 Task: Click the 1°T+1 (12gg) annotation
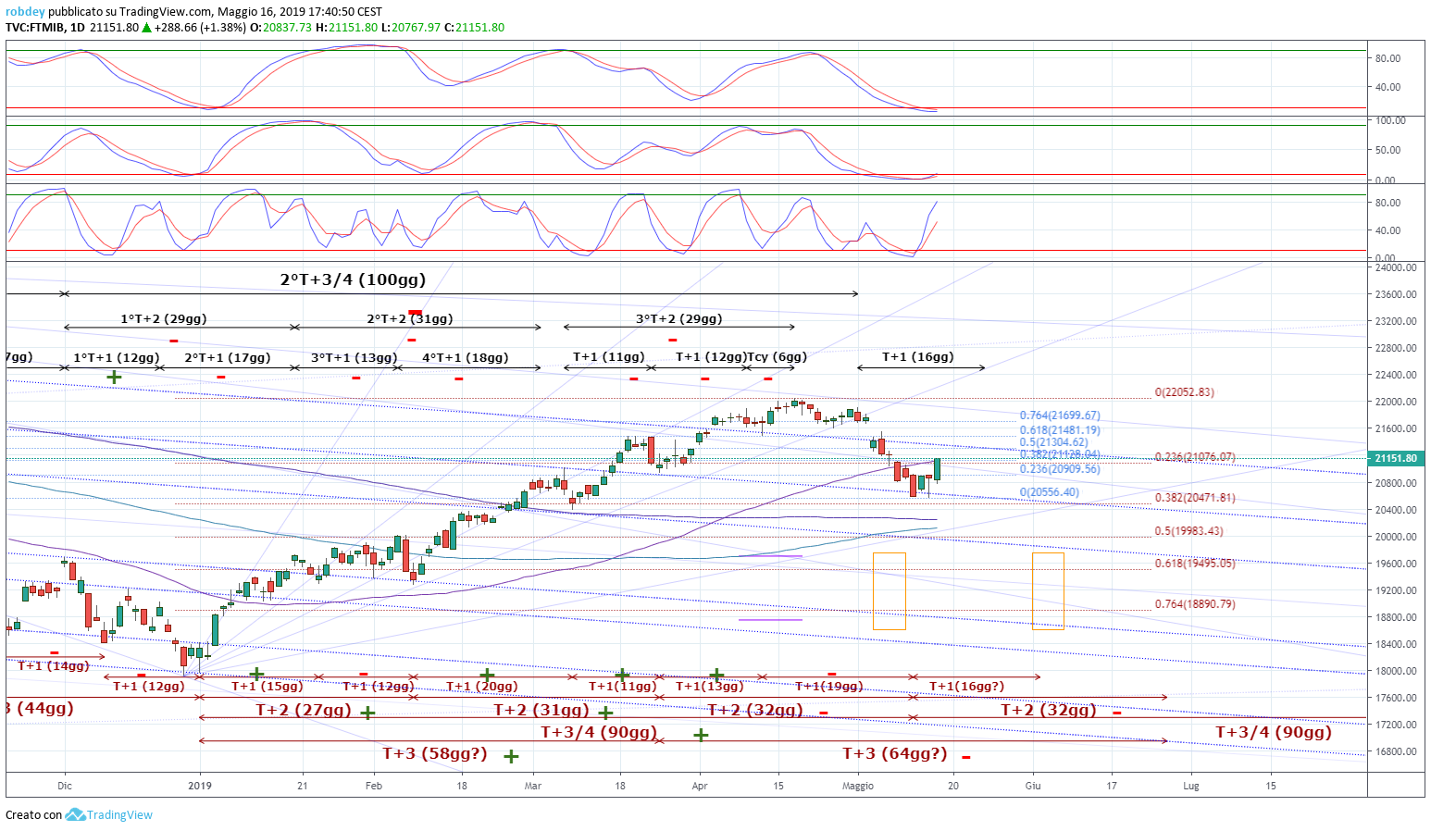[x=117, y=357]
